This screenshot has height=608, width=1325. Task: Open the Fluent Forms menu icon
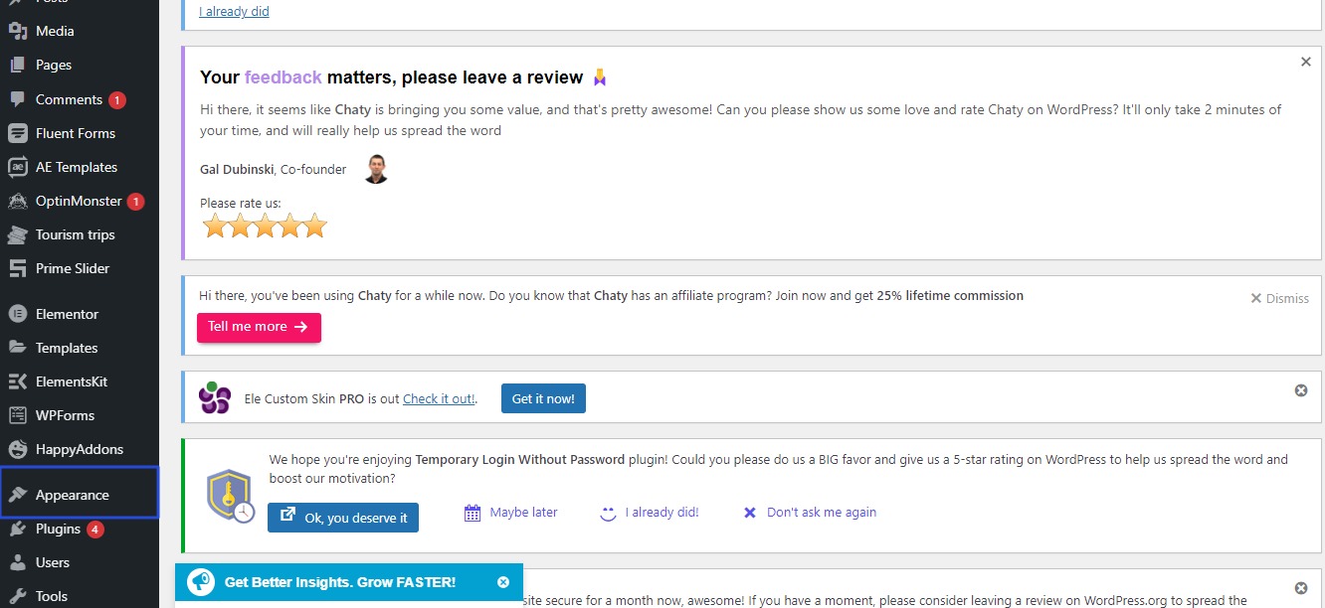click(x=17, y=133)
